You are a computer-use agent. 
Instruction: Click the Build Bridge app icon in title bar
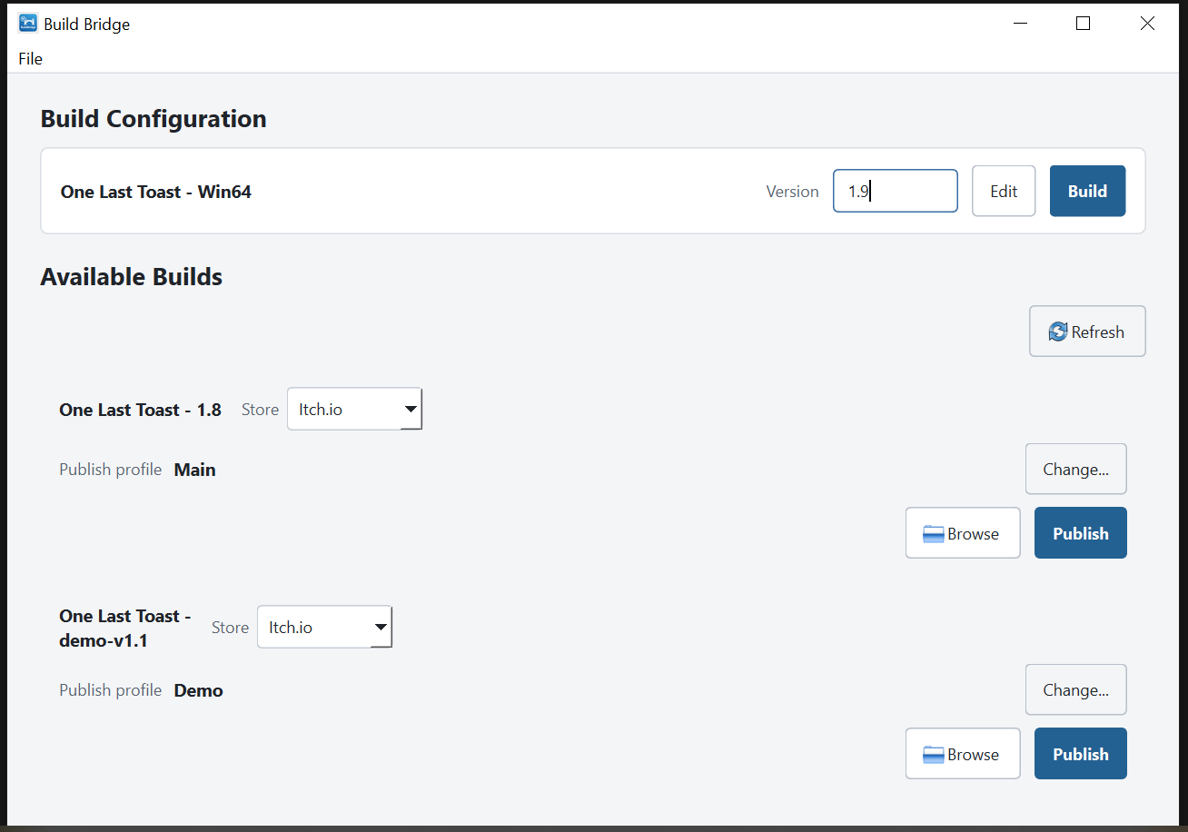coord(28,24)
